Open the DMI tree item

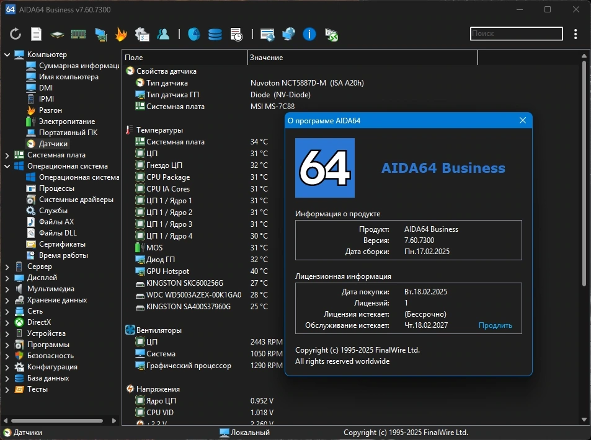(40, 88)
